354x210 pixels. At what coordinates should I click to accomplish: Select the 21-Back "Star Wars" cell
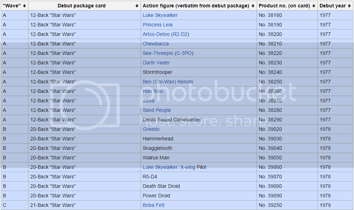(84, 205)
